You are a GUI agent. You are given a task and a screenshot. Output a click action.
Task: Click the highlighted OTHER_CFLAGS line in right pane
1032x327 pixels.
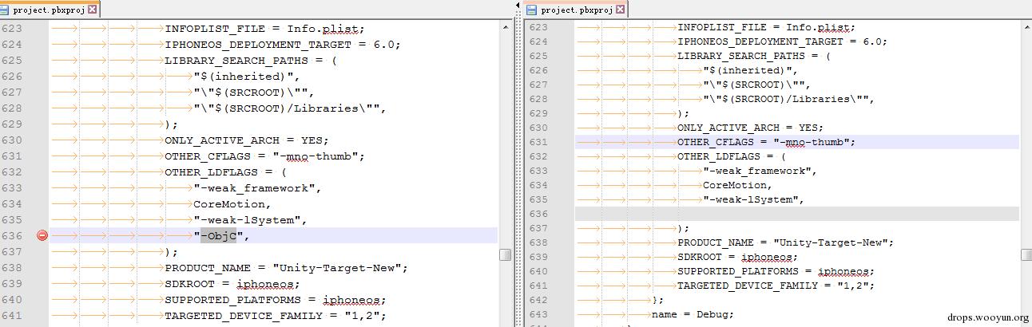(x=765, y=142)
